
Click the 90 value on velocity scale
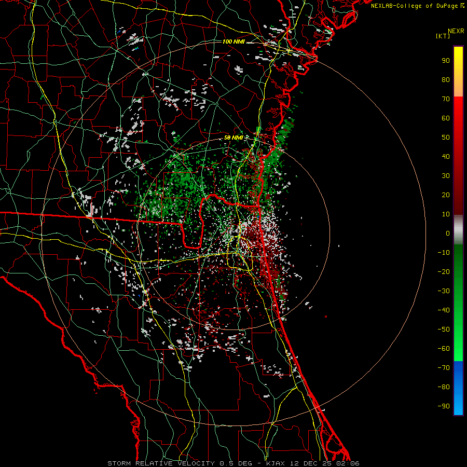coord(446,61)
